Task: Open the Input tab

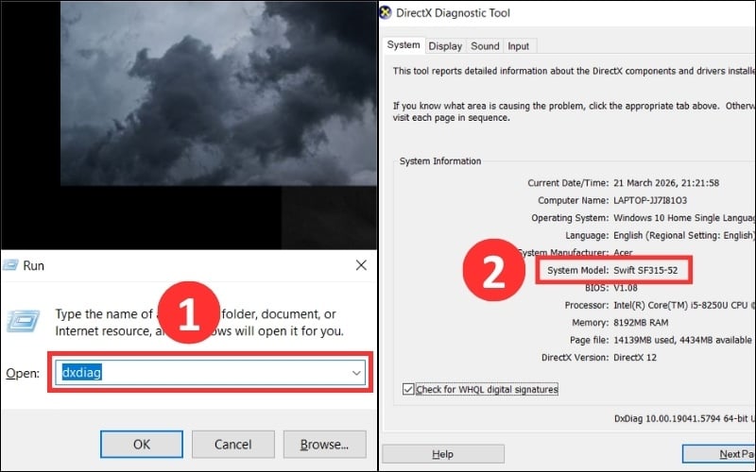Action: (518, 46)
